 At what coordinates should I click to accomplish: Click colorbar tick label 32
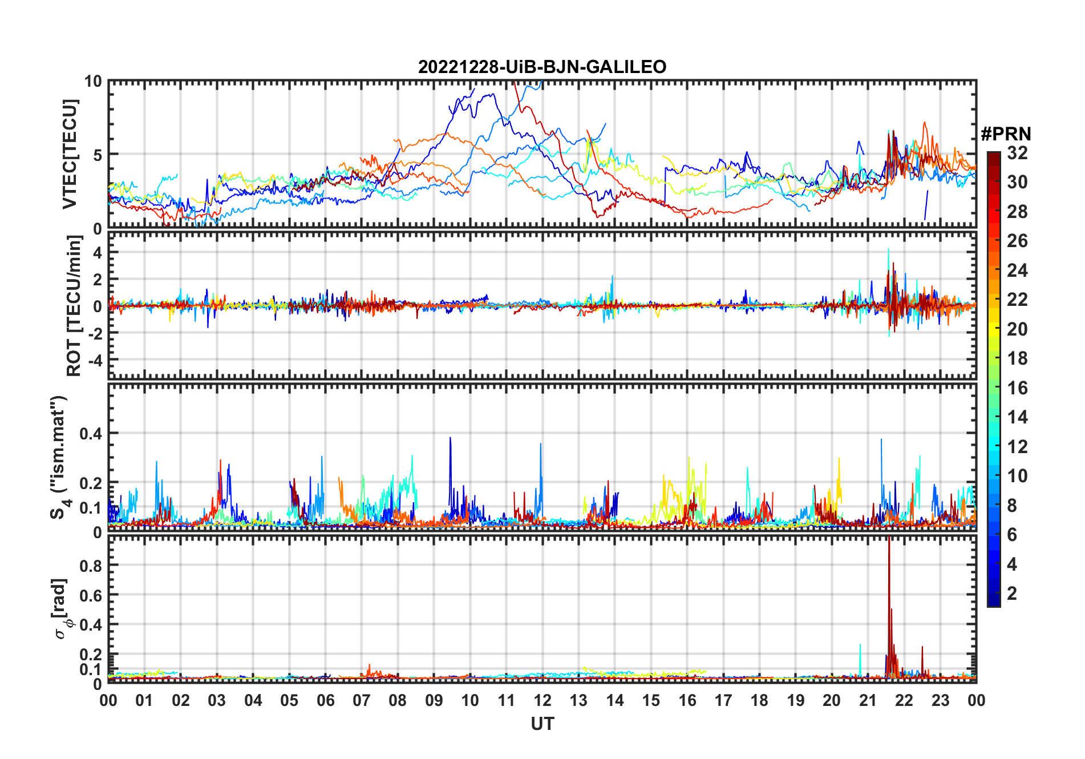(x=1017, y=152)
